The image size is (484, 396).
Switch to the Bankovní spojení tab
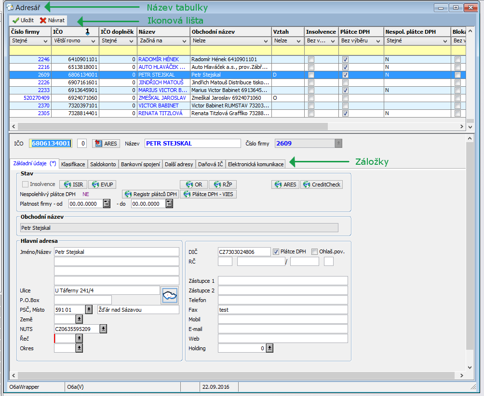(140, 164)
